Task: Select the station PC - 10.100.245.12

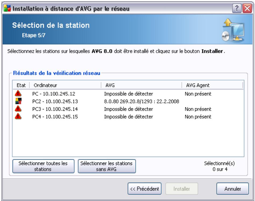Action: [54, 94]
